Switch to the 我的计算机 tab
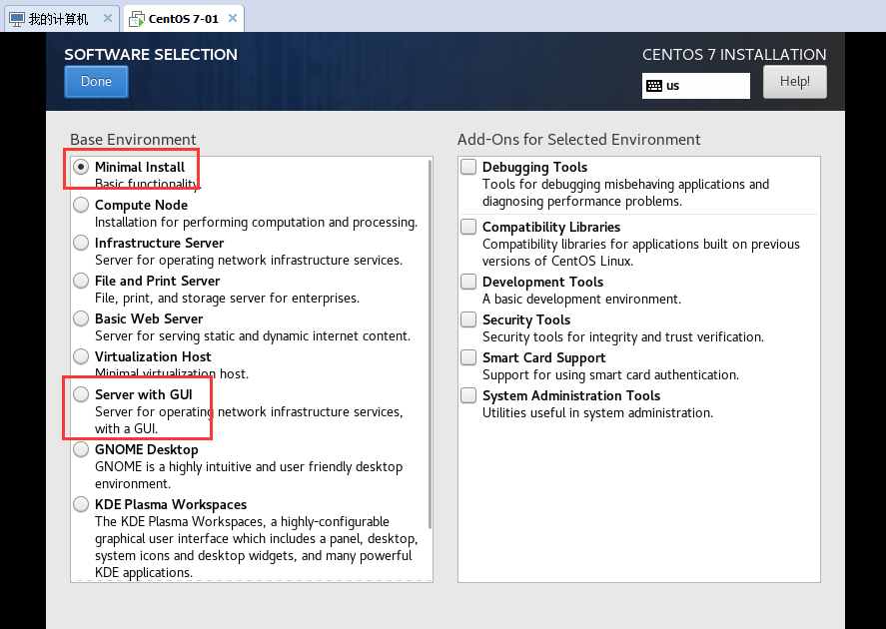The height and width of the screenshot is (629, 886). pyautogui.click(x=62, y=19)
